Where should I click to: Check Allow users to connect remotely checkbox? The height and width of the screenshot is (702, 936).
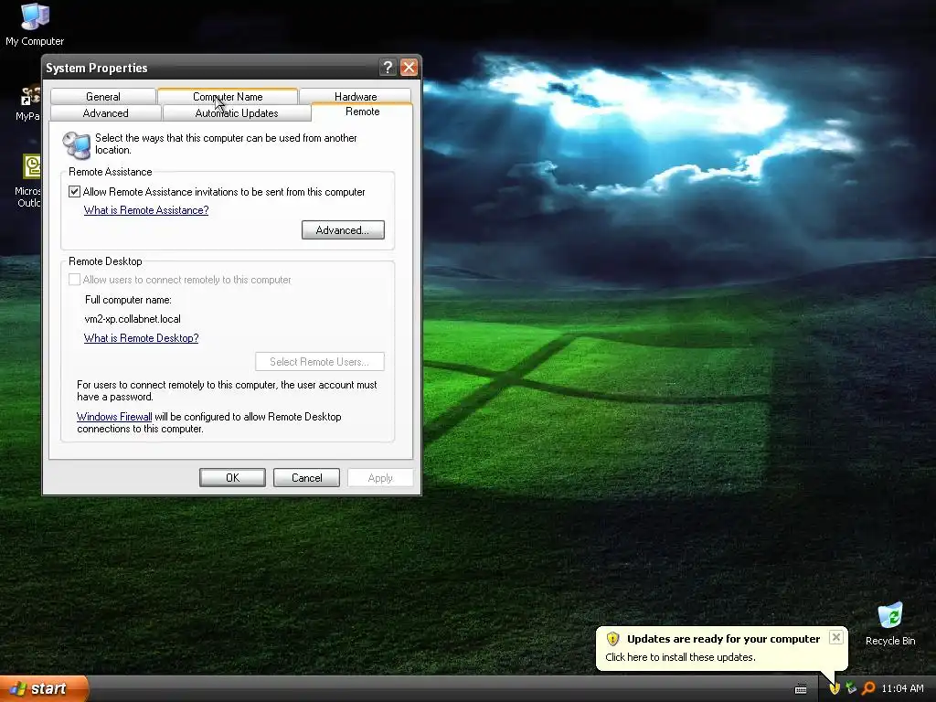[x=75, y=280]
